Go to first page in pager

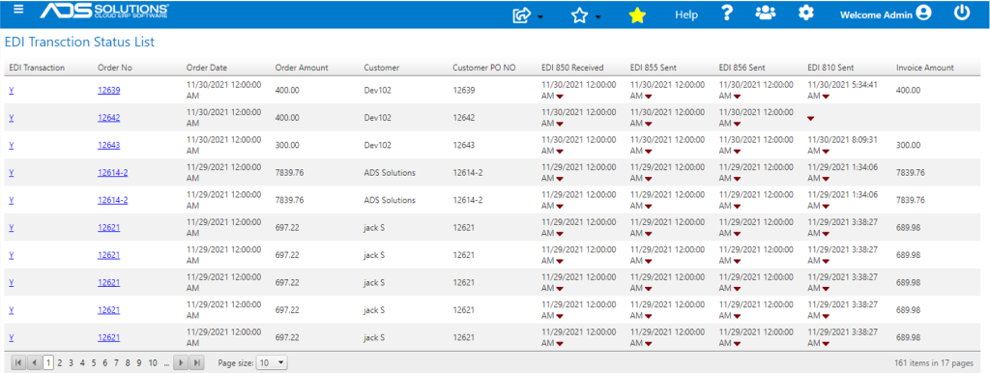coord(18,363)
